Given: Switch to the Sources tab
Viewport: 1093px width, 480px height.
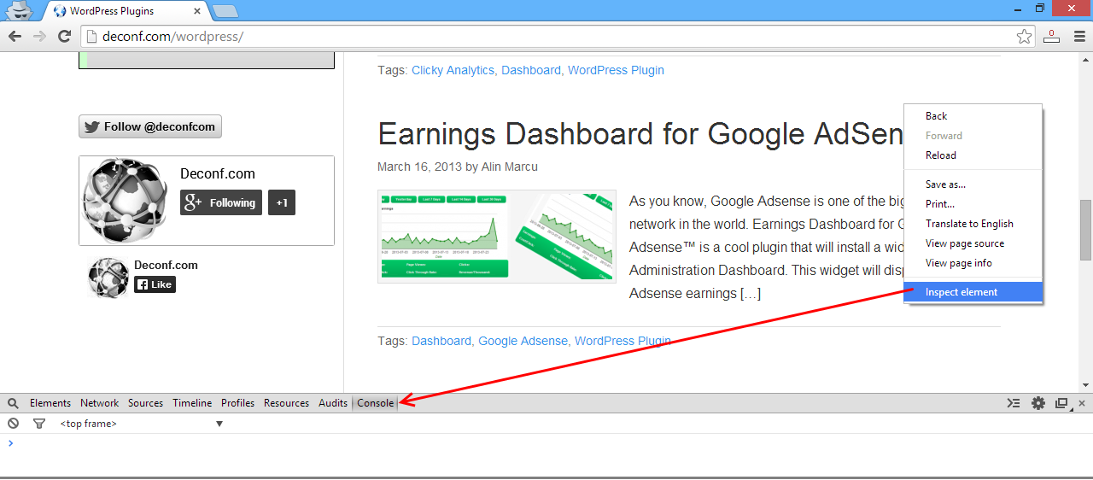Looking at the screenshot, I should click(x=146, y=403).
